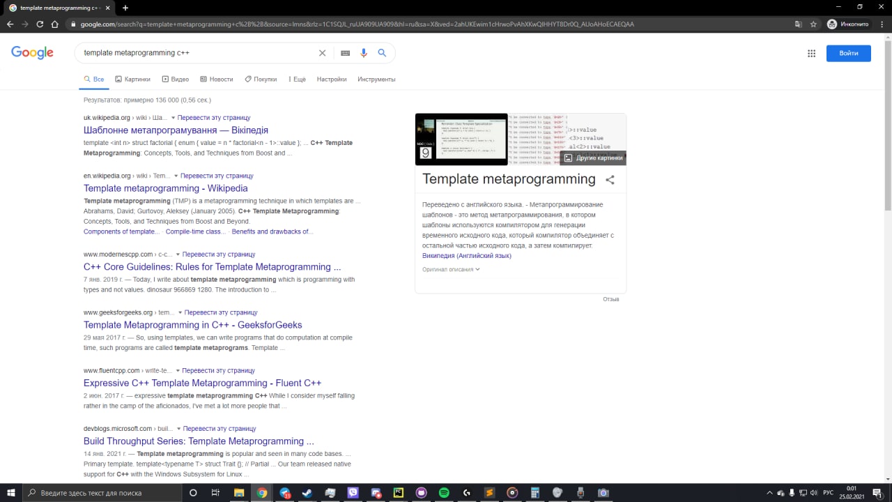Submit search with the magnifier icon
The width and height of the screenshot is (892, 502).
382,53
